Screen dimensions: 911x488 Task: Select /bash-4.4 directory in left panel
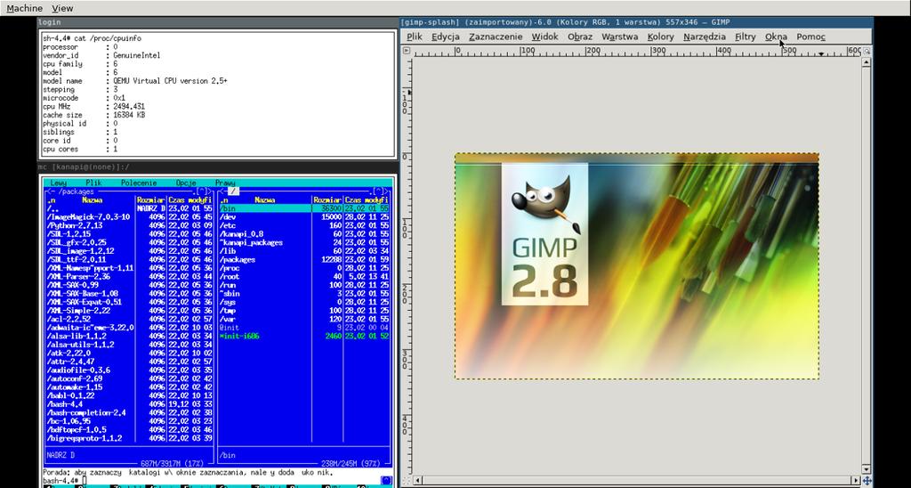129,403
